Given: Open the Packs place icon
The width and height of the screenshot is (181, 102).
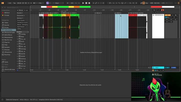Looking at the screenshot, I should click(x=3, y=62).
